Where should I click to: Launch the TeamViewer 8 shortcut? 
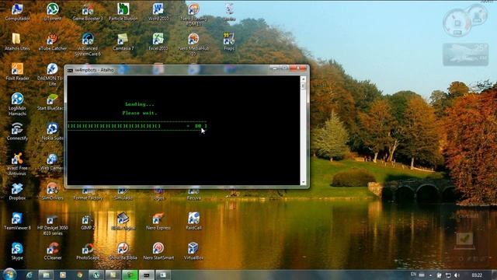coord(17,221)
